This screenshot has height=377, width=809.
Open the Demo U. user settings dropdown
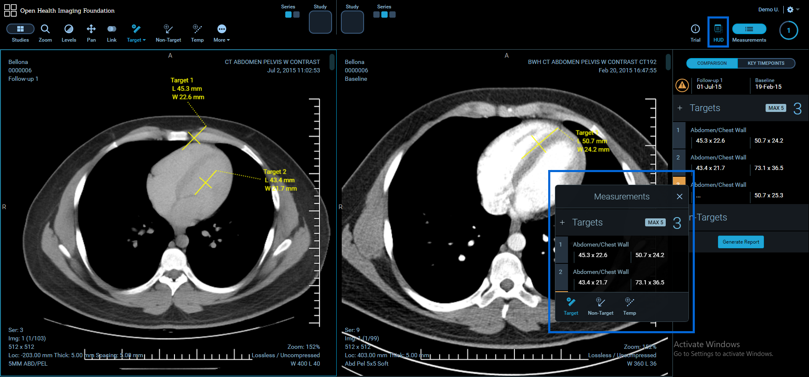coord(793,10)
